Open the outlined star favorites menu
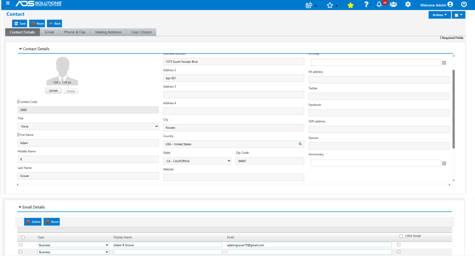Image resolution: width=475 pixels, height=256 pixels. click(330, 5)
